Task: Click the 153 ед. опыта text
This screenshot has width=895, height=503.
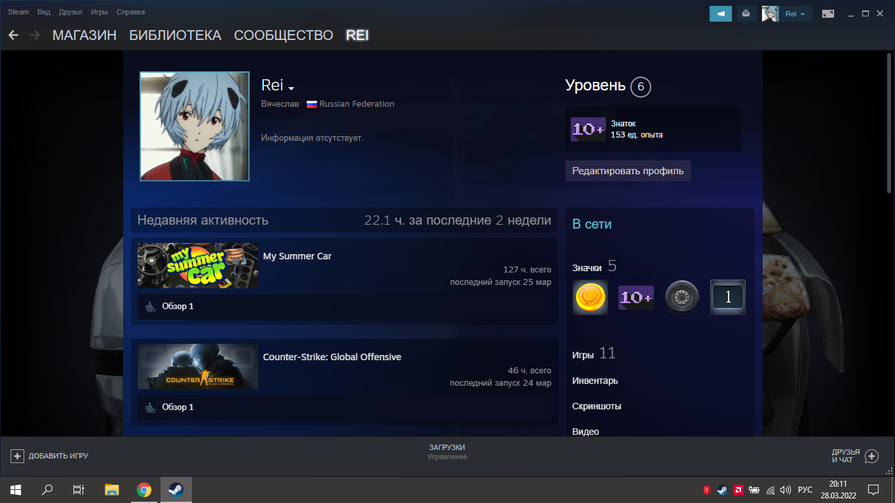Action: 637,134
